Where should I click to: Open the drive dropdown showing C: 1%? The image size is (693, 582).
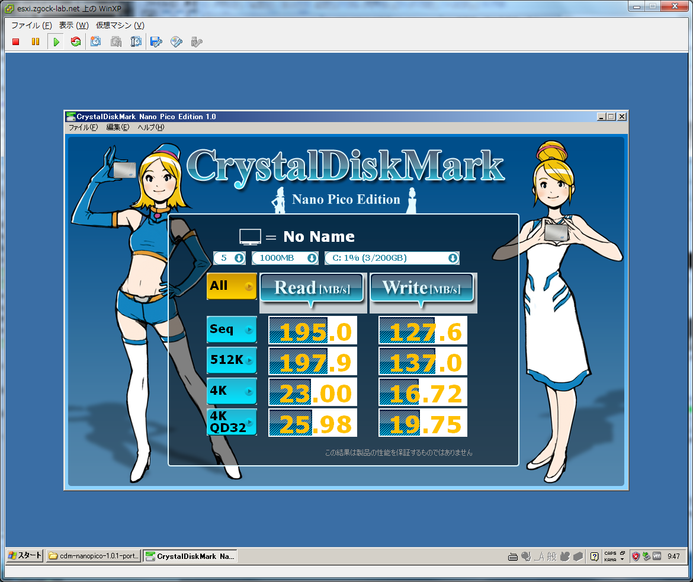click(x=392, y=258)
